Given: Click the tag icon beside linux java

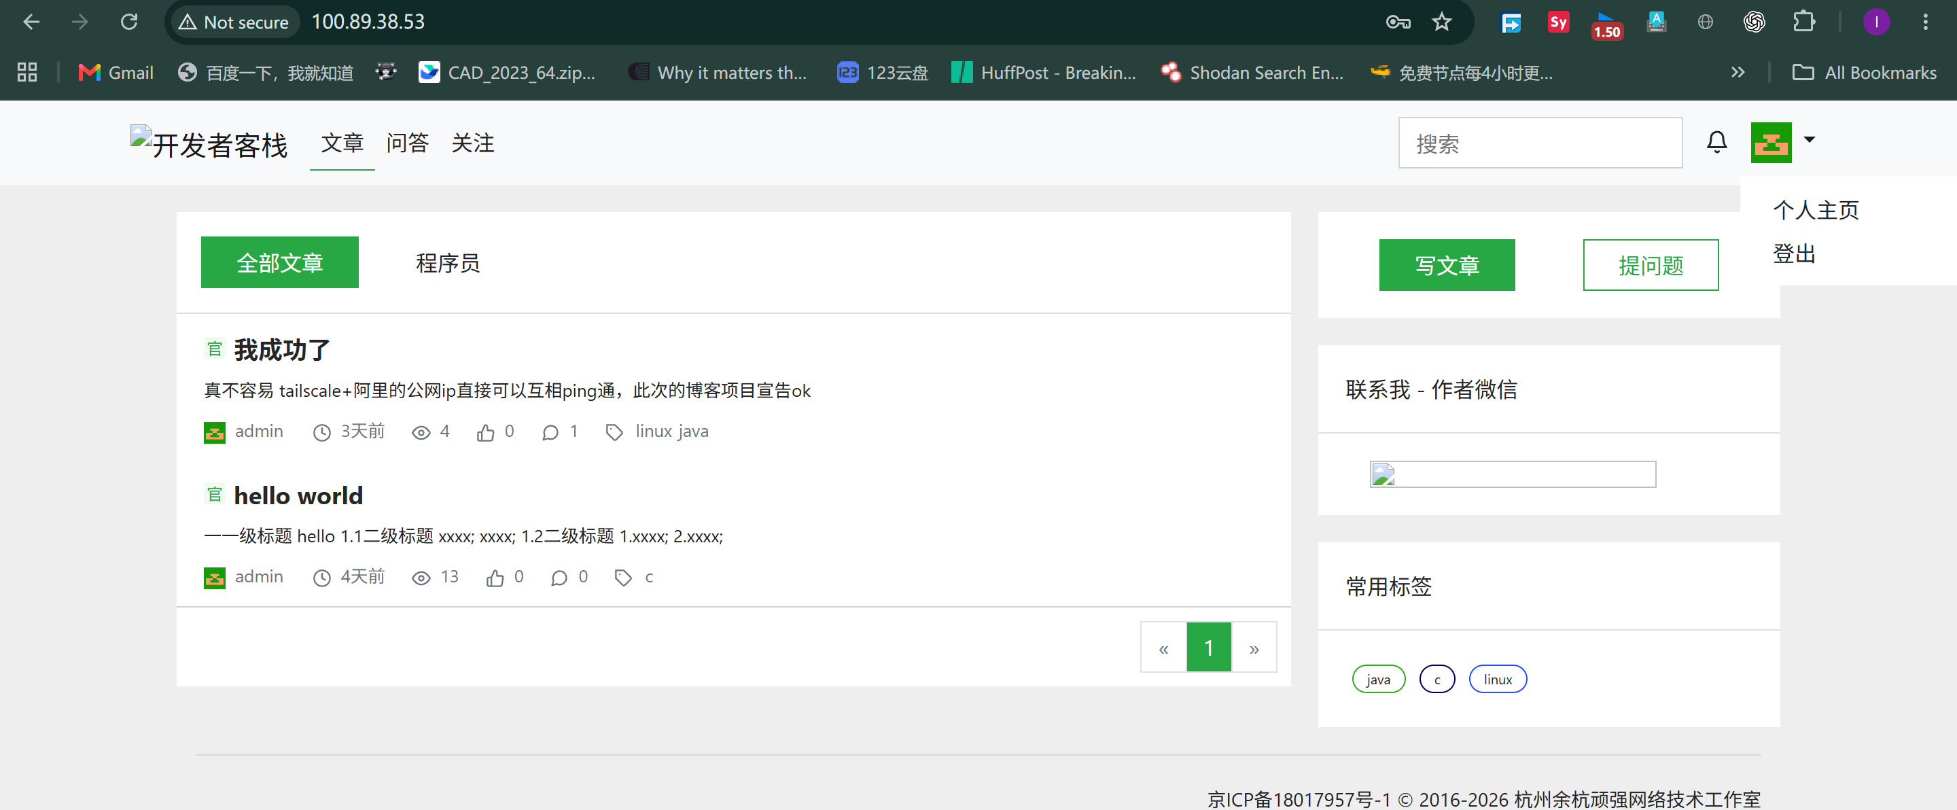Looking at the screenshot, I should point(614,432).
